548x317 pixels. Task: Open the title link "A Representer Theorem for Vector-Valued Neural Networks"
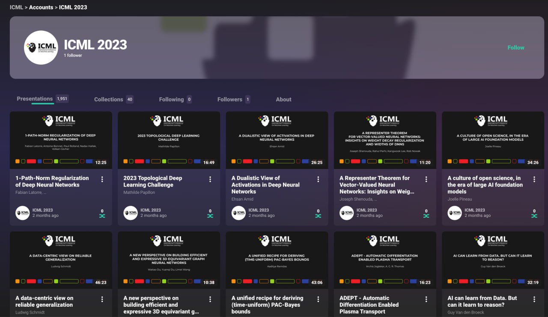click(377, 185)
